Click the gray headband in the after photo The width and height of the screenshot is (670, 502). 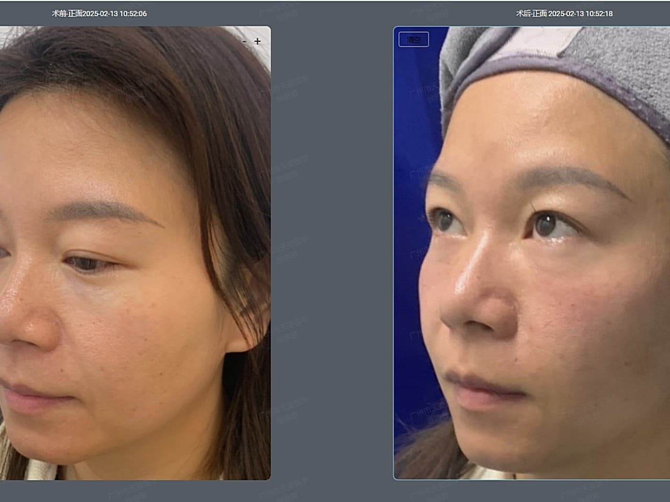[x=618, y=68]
